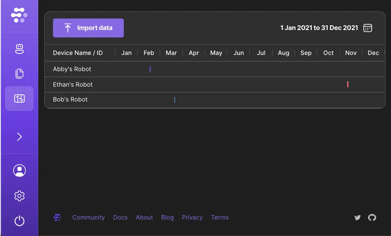Open the calendar date picker icon
Image resolution: width=391 pixels, height=236 pixels.
(x=367, y=28)
